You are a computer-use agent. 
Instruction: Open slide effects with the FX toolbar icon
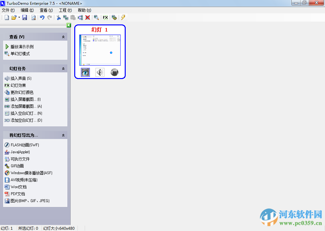(105, 17)
